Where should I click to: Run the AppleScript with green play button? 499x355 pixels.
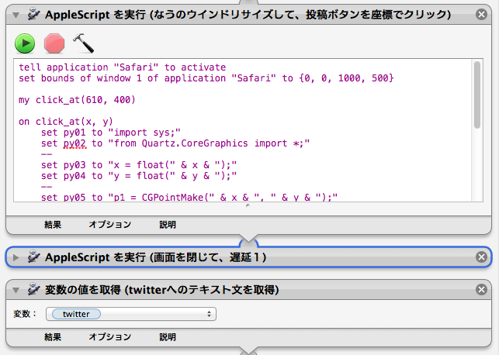[x=25, y=43]
